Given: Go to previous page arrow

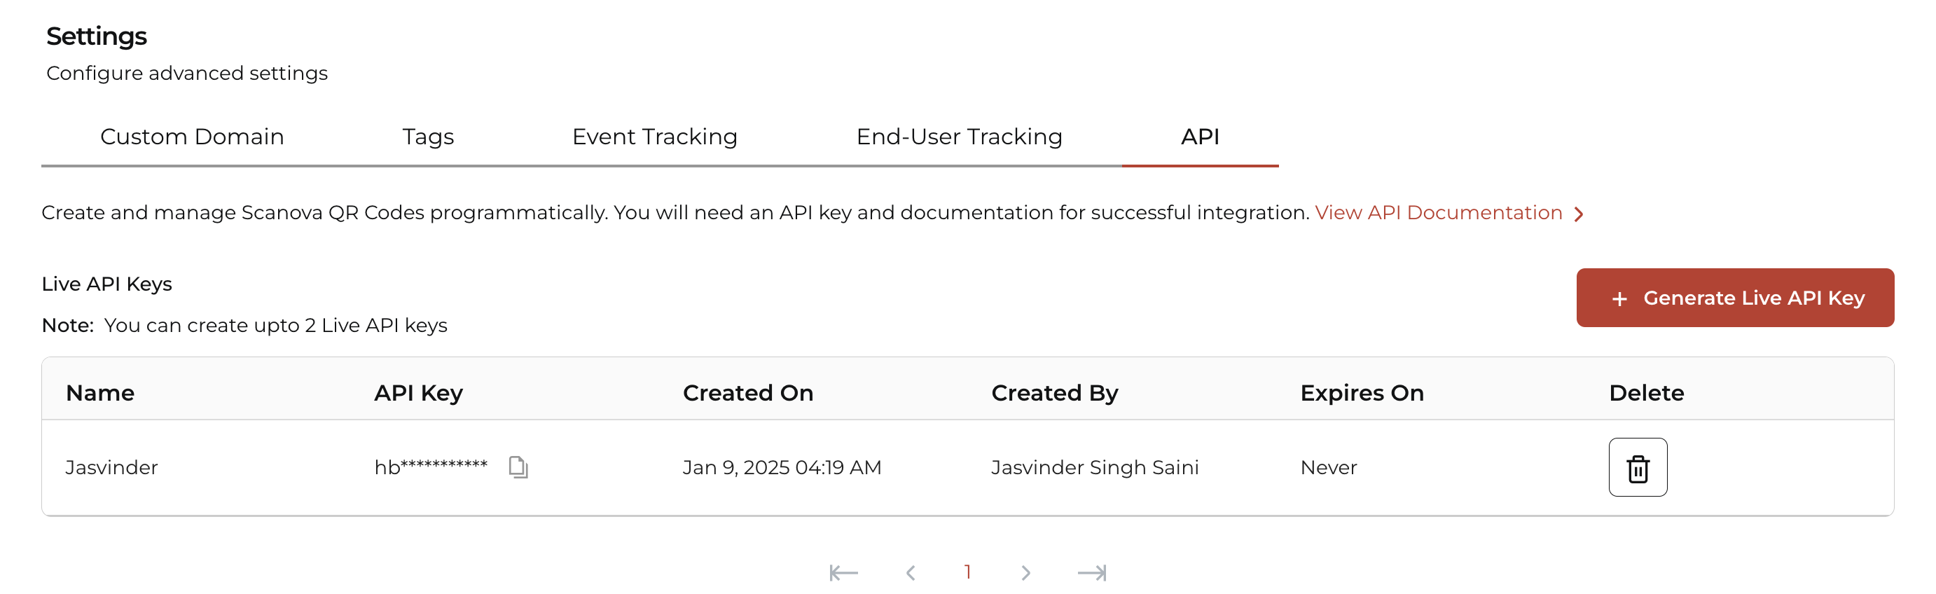Looking at the screenshot, I should [x=910, y=573].
